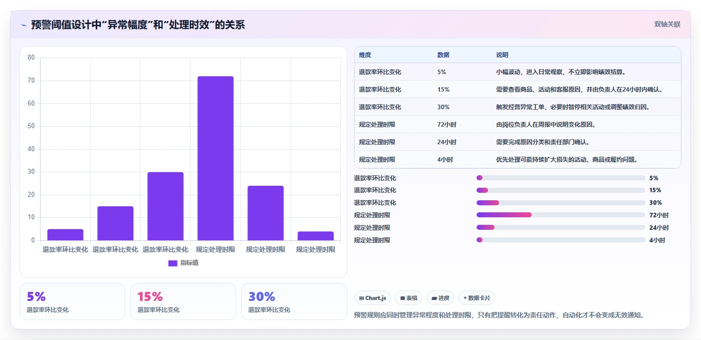Click the chart bar with value 24
The image size is (701, 340).
tap(266, 213)
